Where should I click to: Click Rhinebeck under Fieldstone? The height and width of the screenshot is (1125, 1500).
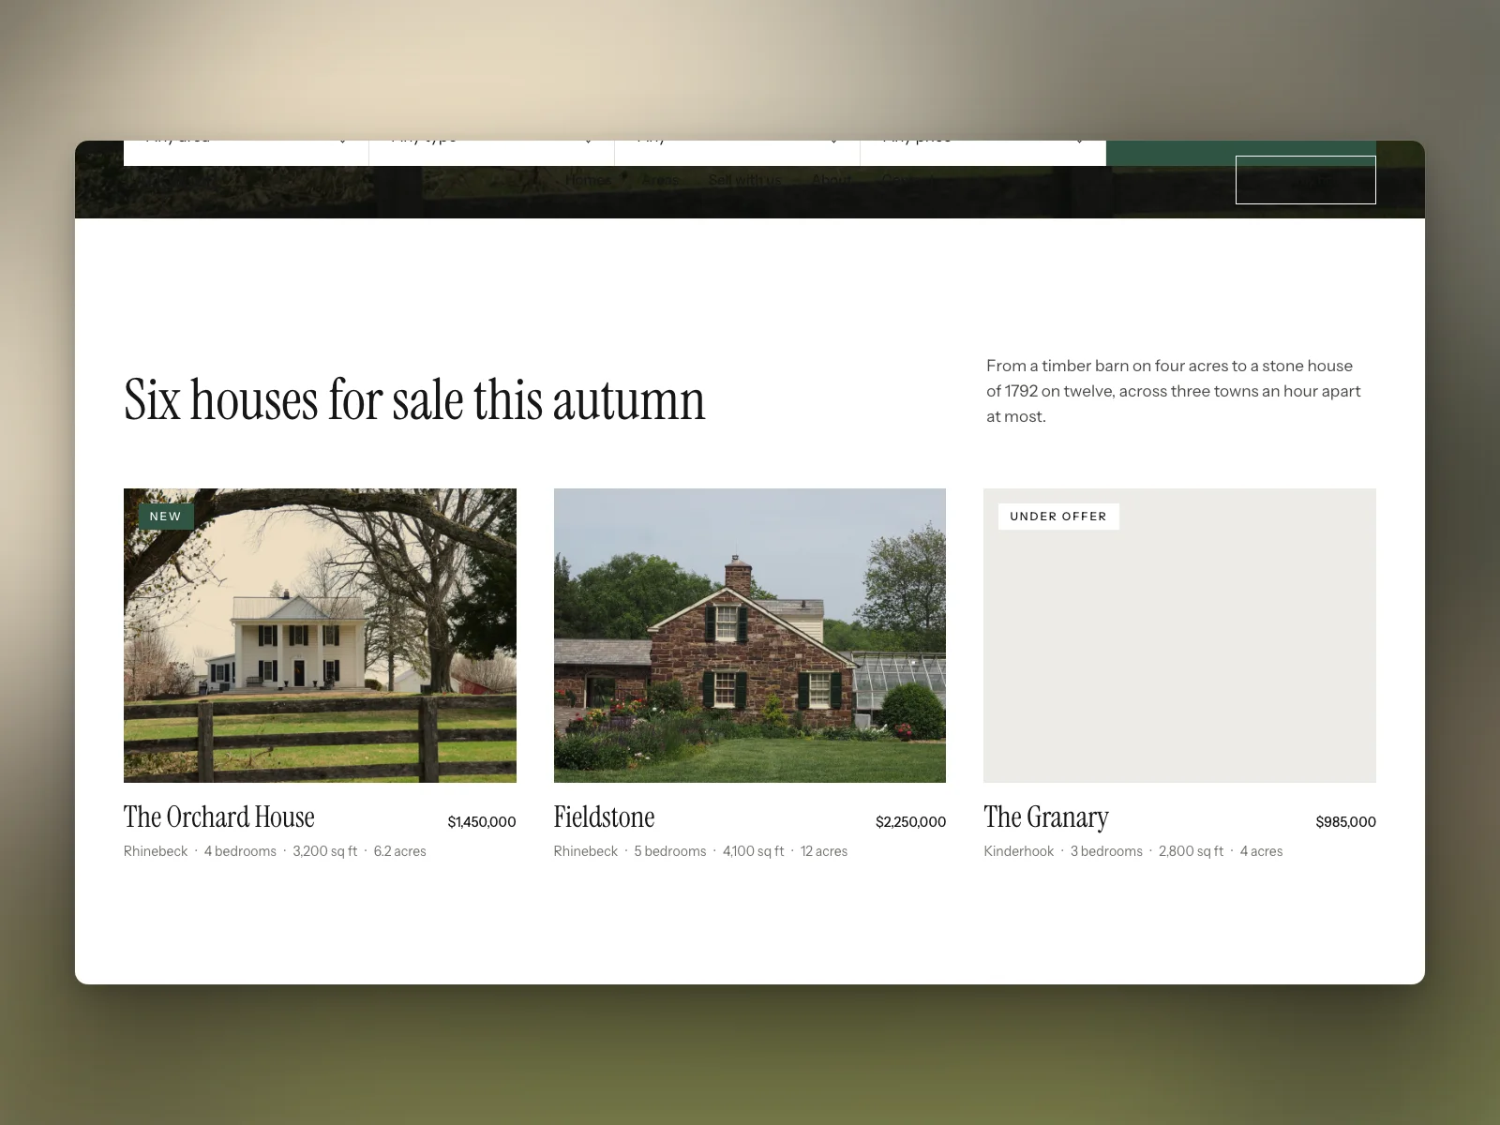click(586, 851)
